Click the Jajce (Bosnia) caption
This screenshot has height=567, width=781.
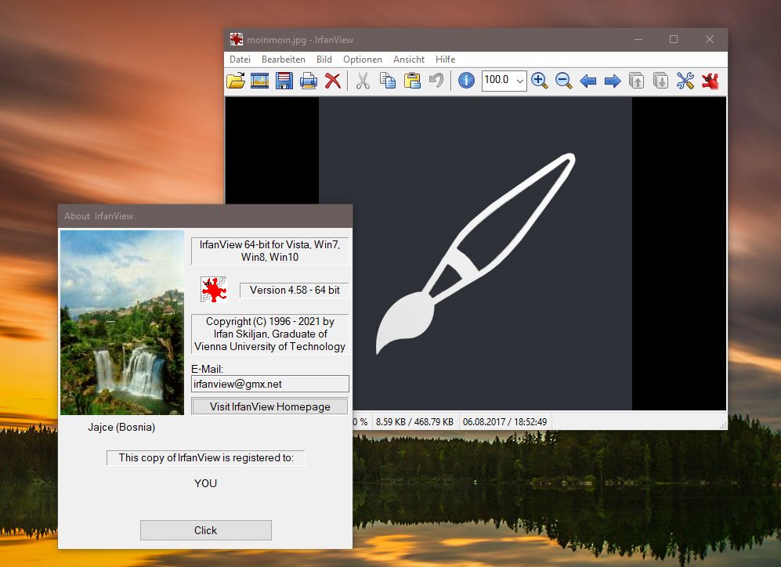point(121,427)
